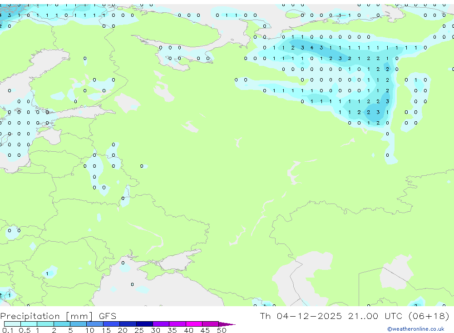
Task: Click the '(06+18)' forecast run label
Action: [429, 316]
